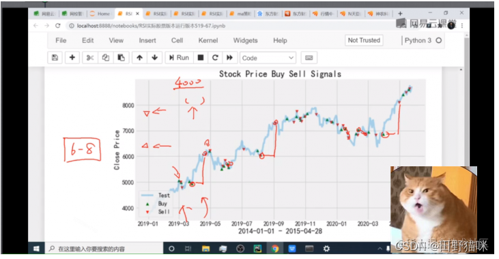This screenshot has width=499, height=259.
Task: Switch to the 行情中 browser tab
Action: (x=324, y=14)
